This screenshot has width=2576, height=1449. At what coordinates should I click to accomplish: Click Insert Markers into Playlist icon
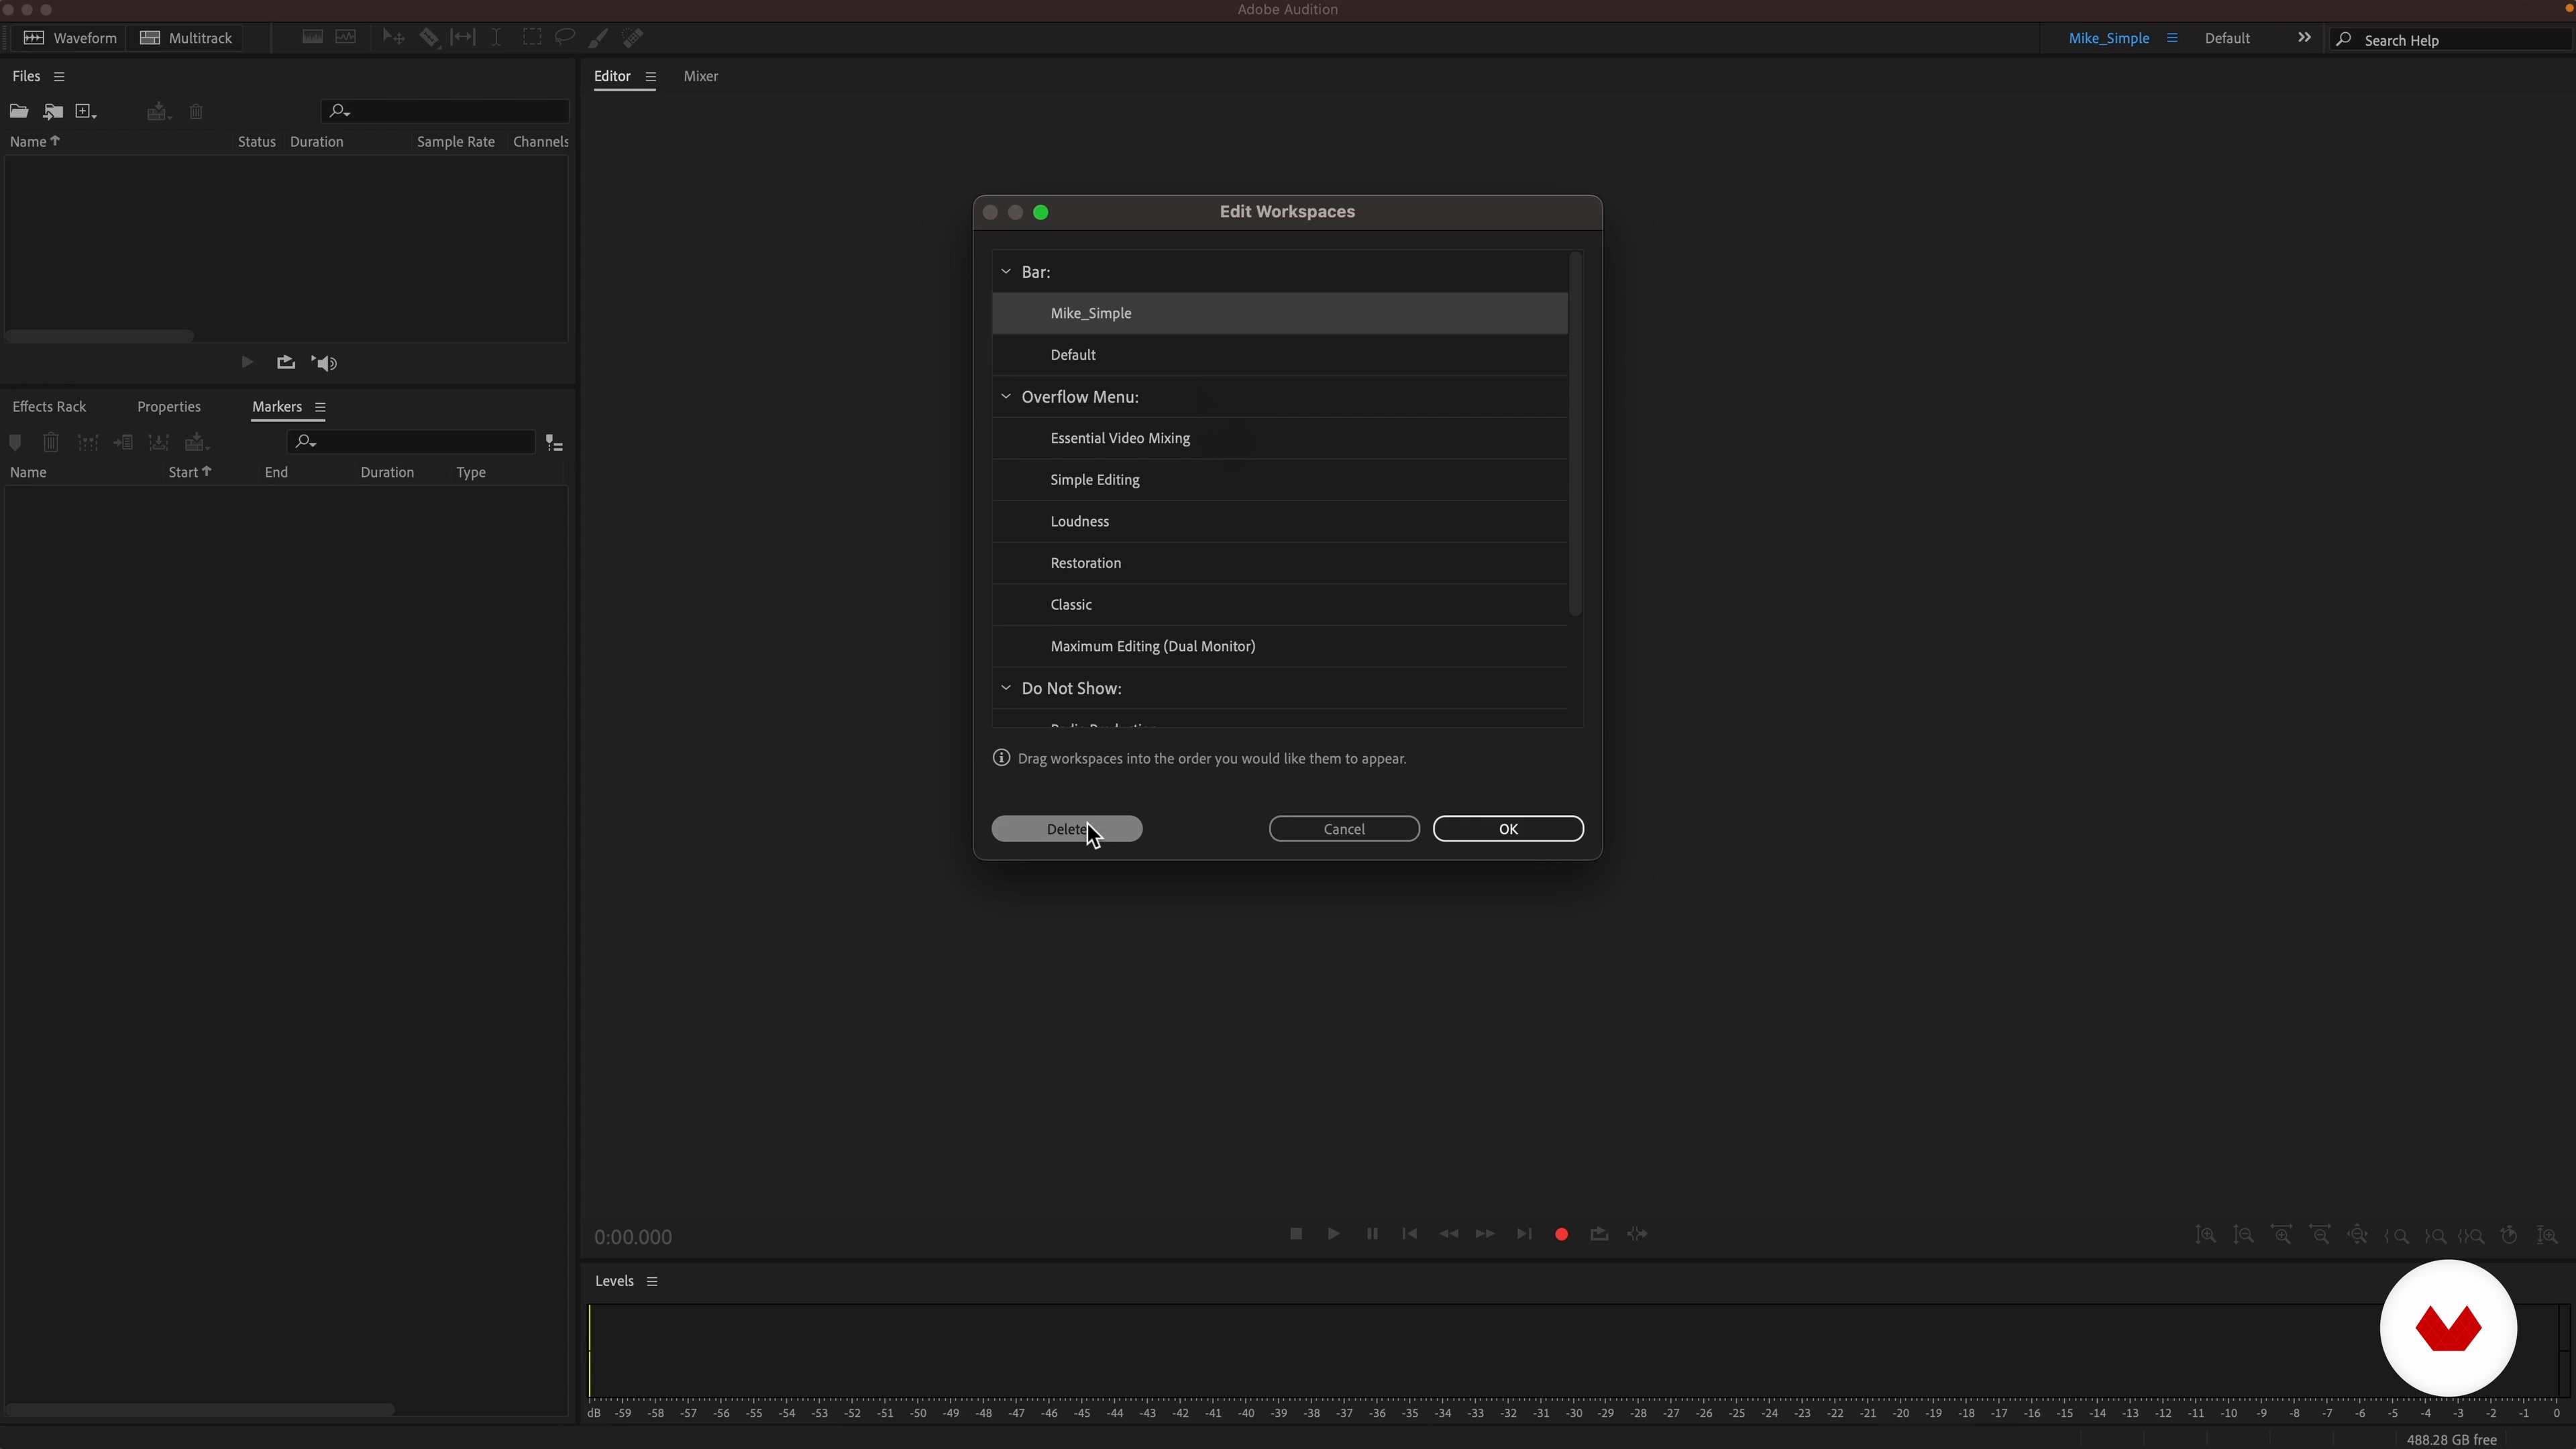[x=123, y=442]
